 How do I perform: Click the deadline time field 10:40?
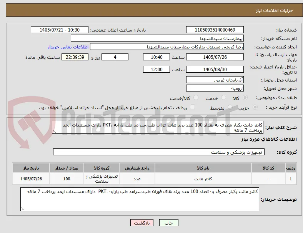(156, 57)
